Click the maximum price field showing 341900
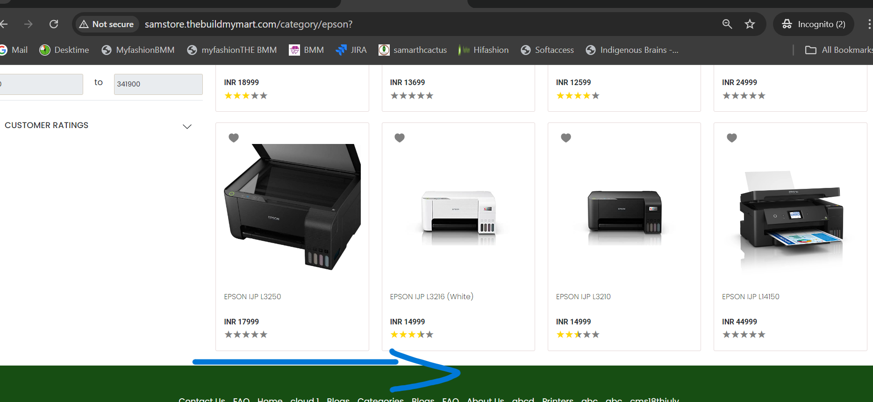The image size is (873, 402). (158, 84)
